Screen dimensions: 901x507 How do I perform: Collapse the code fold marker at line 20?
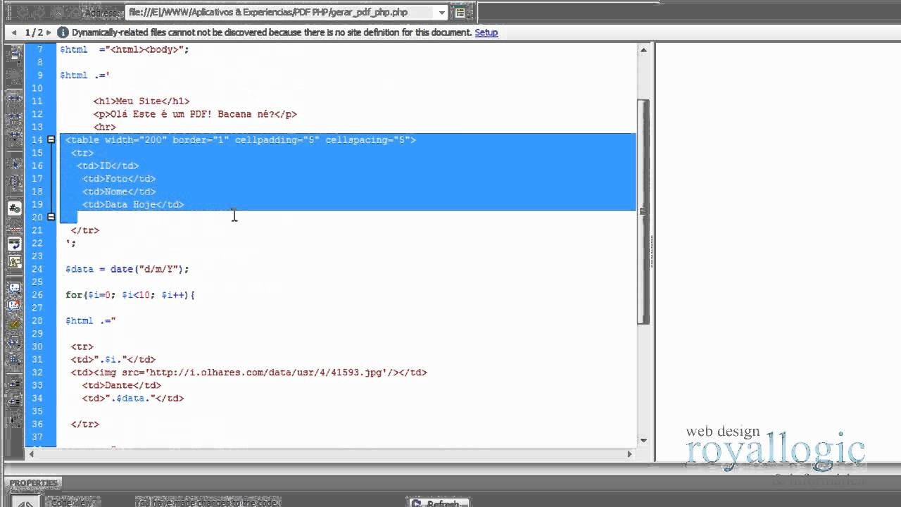pyautogui.click(x=51, y=217)
